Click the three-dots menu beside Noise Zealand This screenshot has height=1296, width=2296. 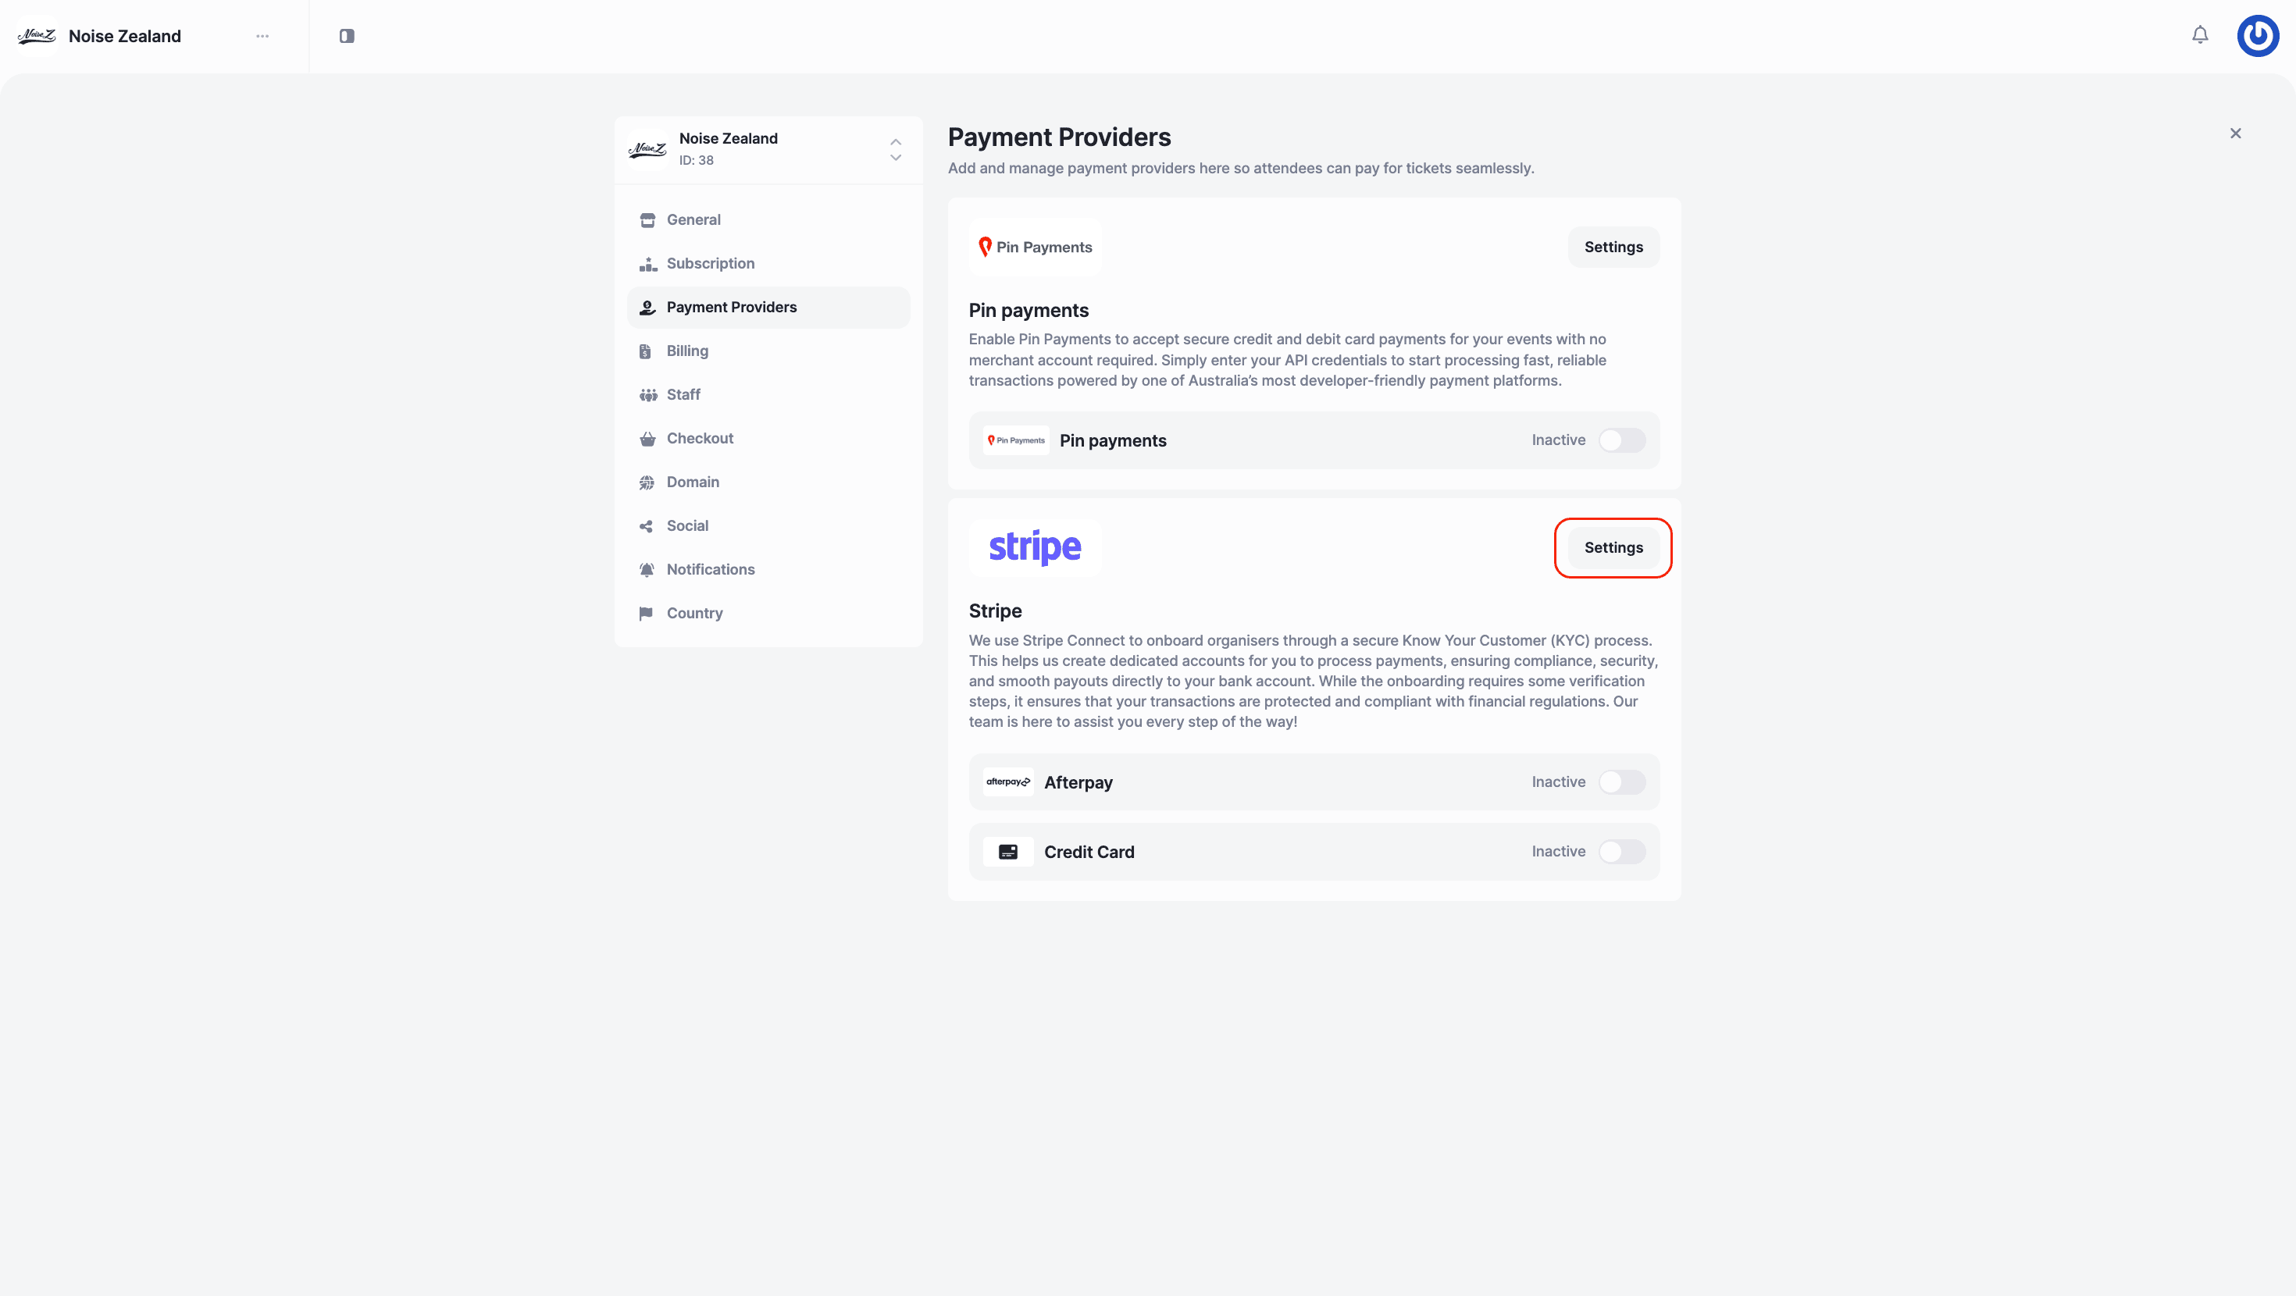click(262, 36)
